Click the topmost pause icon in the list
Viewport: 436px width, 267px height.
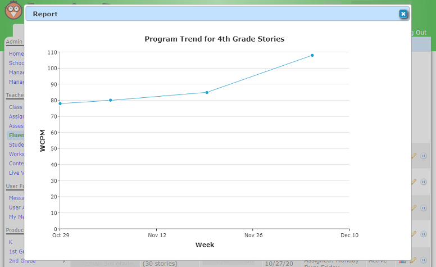point(424,156)
